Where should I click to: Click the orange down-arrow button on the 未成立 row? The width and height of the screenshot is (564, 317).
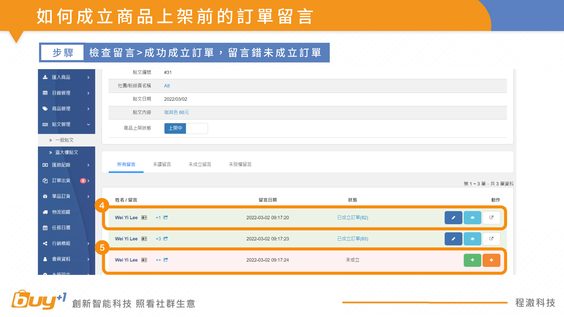pos(491,260)
